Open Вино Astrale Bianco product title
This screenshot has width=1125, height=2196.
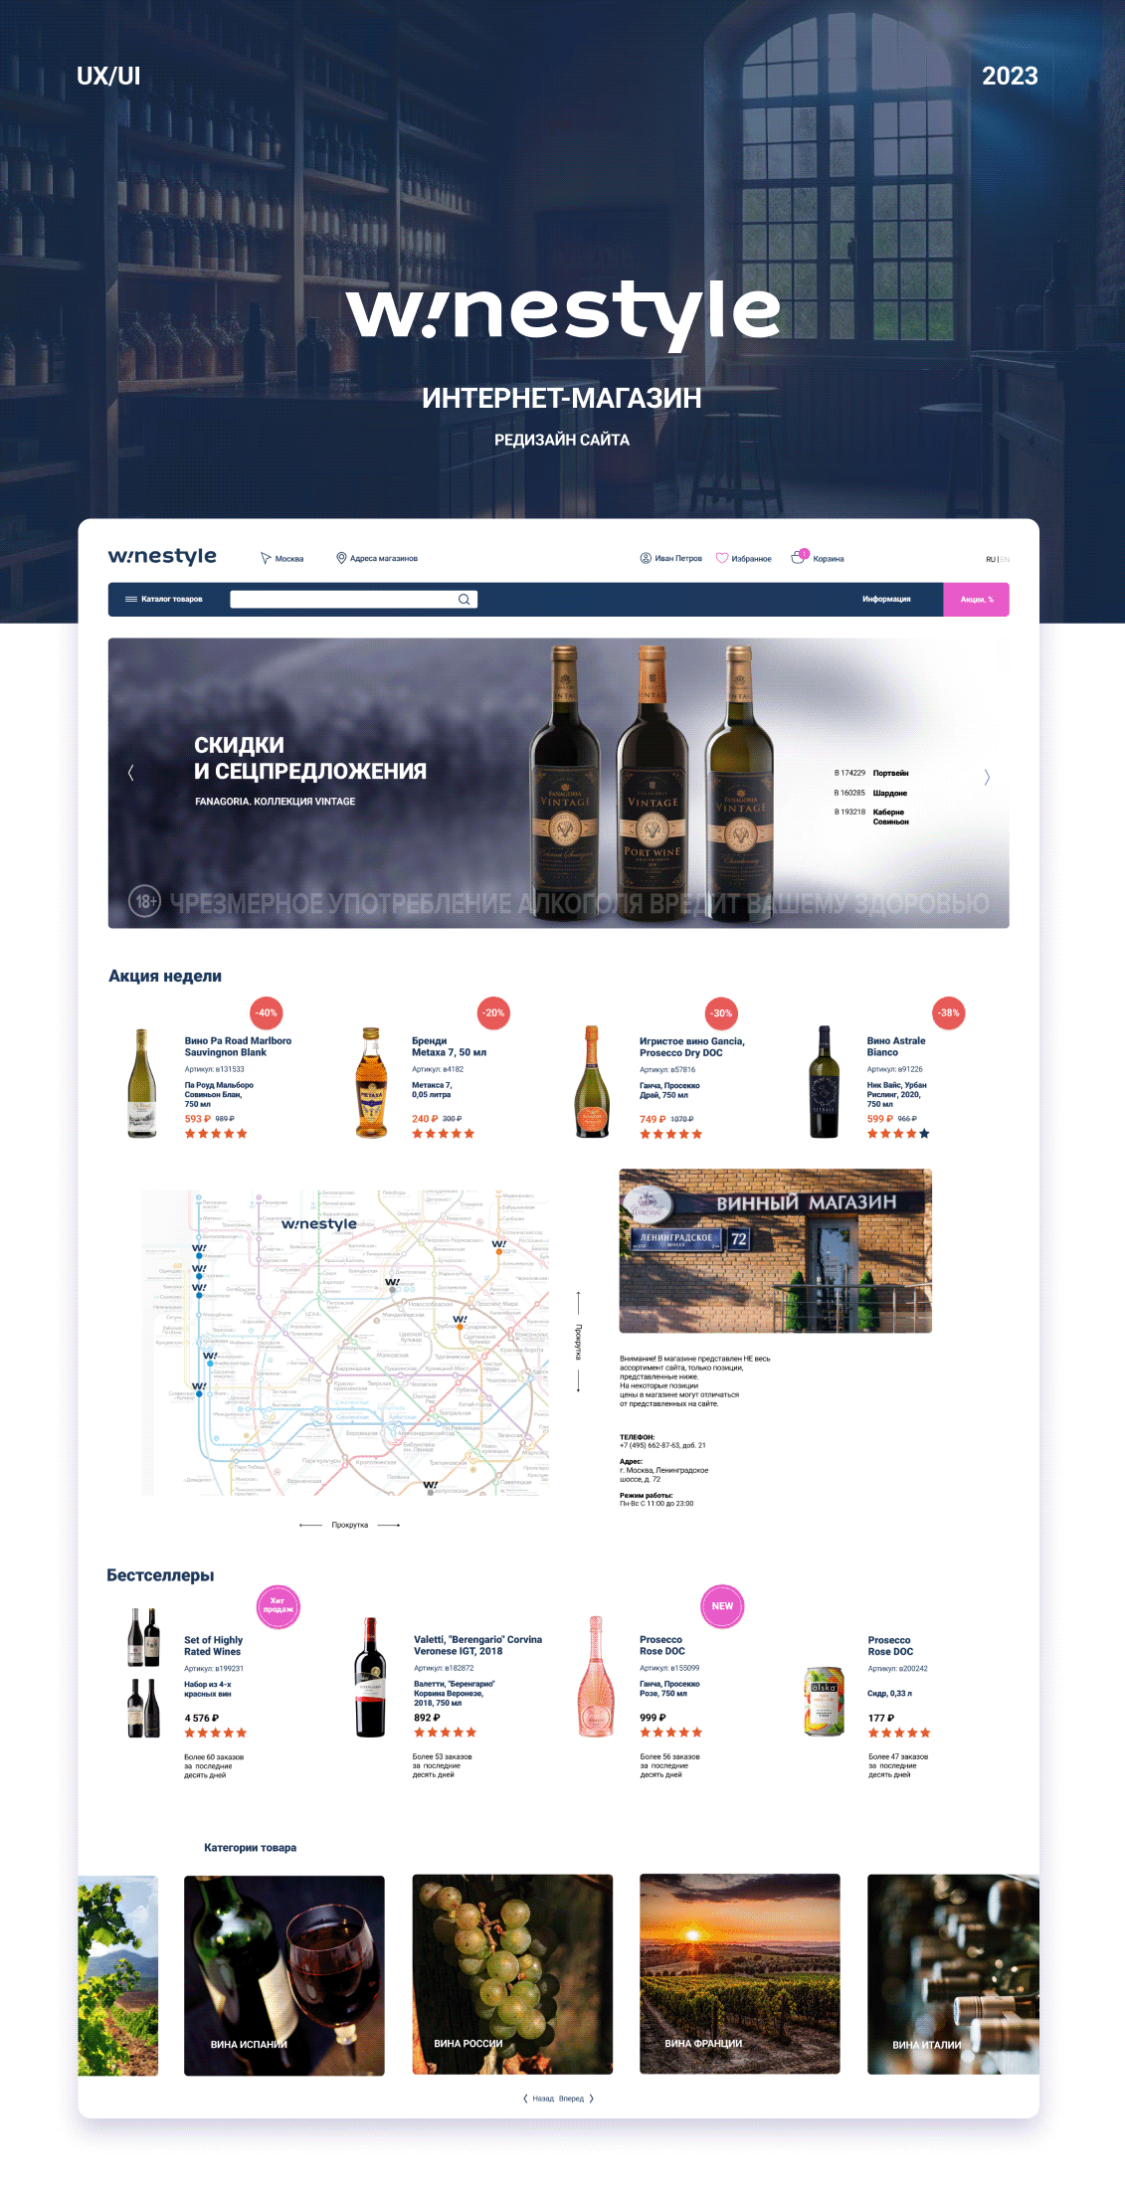[895, 1046]
